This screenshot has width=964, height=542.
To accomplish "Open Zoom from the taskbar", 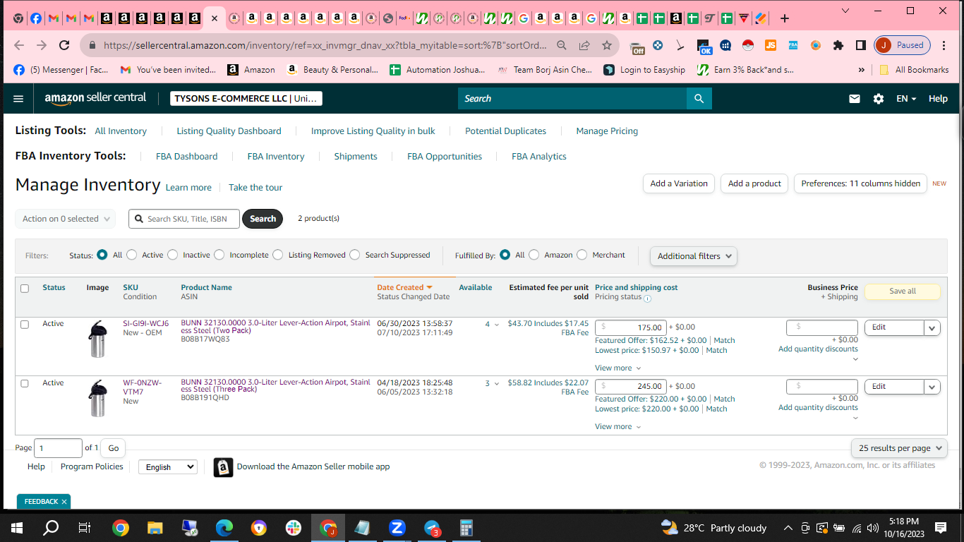I will point(397,527).
